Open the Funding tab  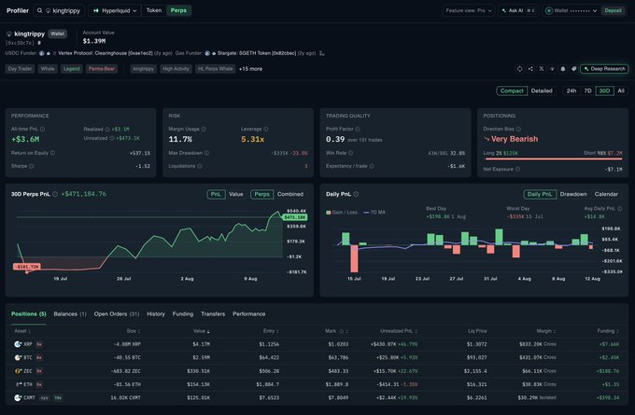click(x=183, y=314)
